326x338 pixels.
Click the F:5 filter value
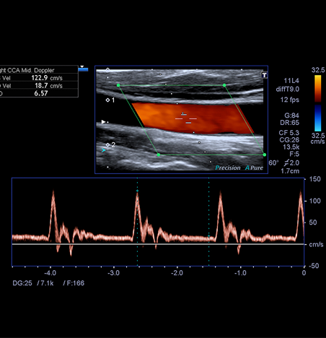point(294,154)
